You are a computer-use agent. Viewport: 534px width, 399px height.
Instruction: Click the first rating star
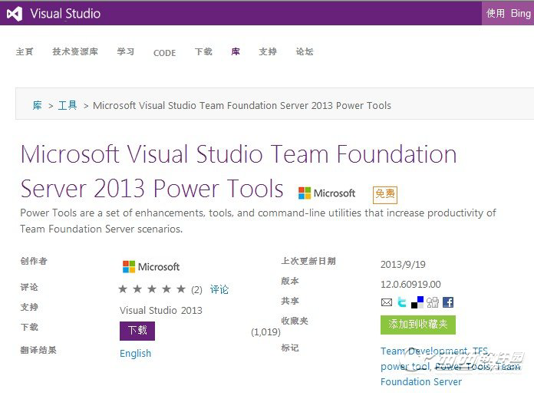click(123, 289)
